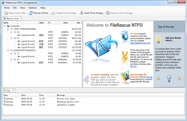Sort by the Label column header
187x121 pixels.
pyautogui.click(x=43, y=23)
